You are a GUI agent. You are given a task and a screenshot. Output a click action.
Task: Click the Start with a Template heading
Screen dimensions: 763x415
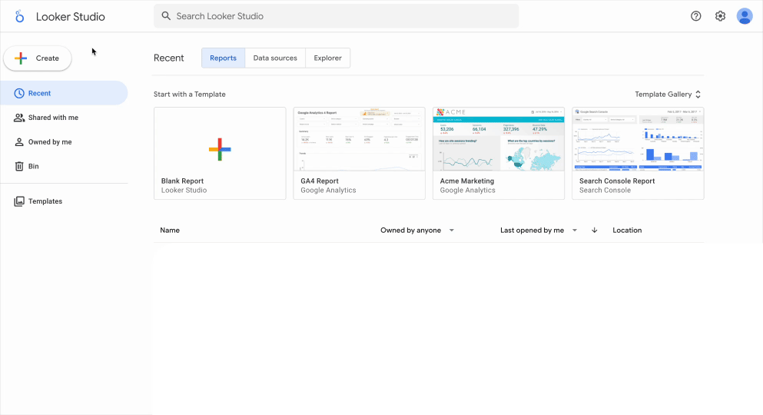190,95
